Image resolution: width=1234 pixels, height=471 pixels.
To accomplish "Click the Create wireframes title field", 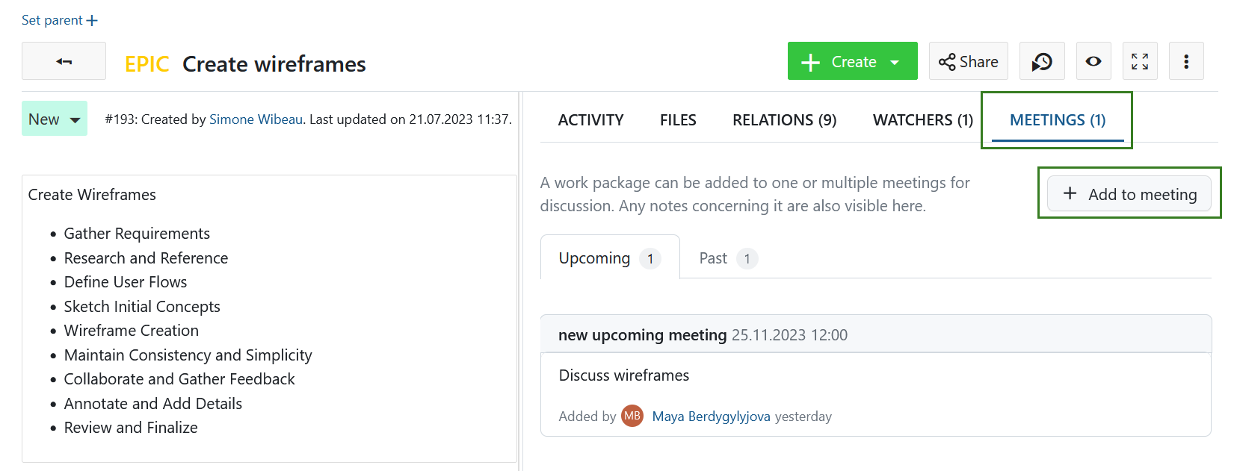I will pos(274,64).
